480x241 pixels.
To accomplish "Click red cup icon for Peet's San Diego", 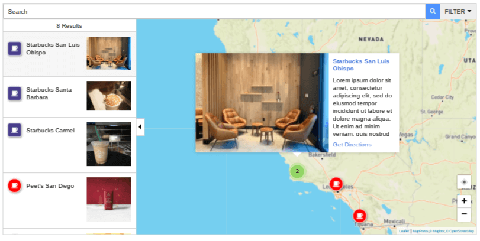I will pyautogui.click(x=15, y=185).
